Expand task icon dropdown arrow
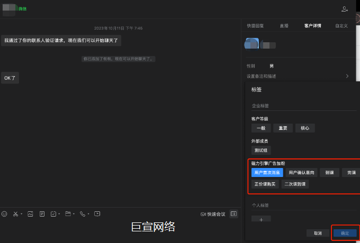 [59, 214]
